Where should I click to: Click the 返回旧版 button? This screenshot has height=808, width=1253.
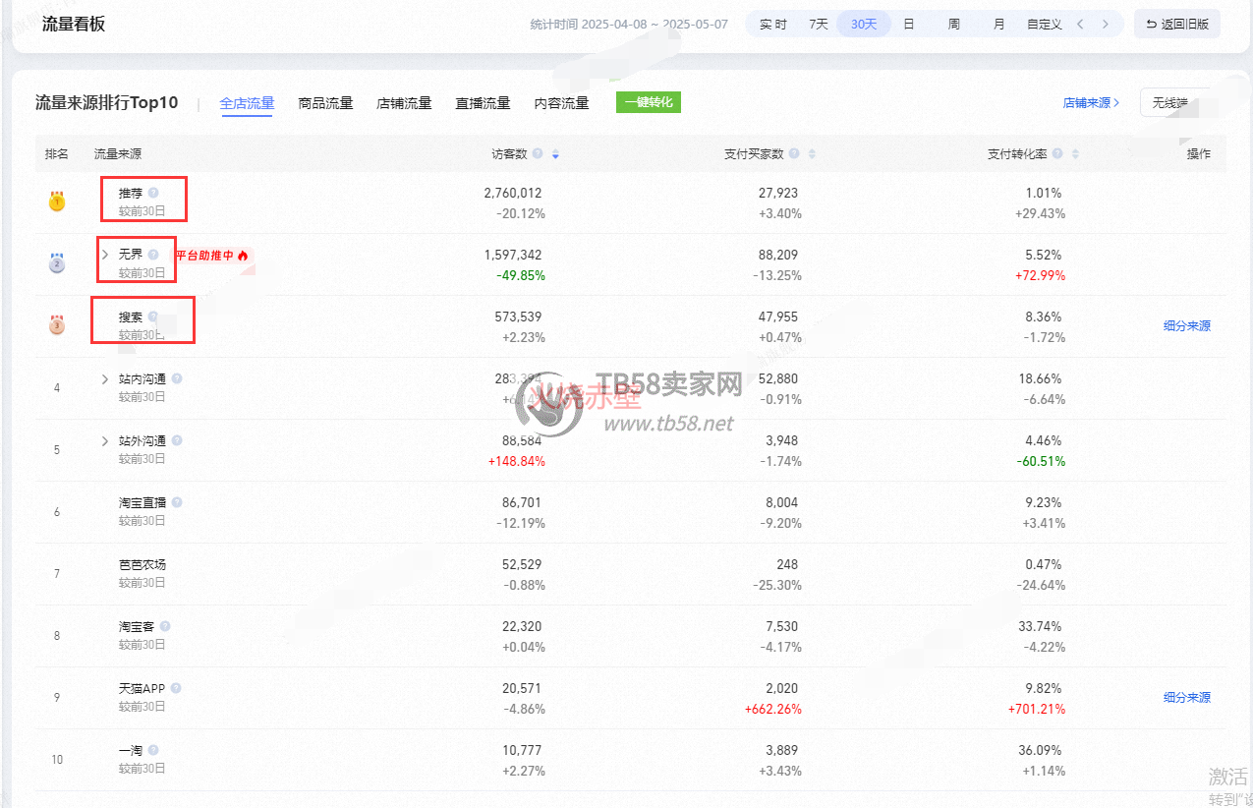click(x=1177, y=24)
